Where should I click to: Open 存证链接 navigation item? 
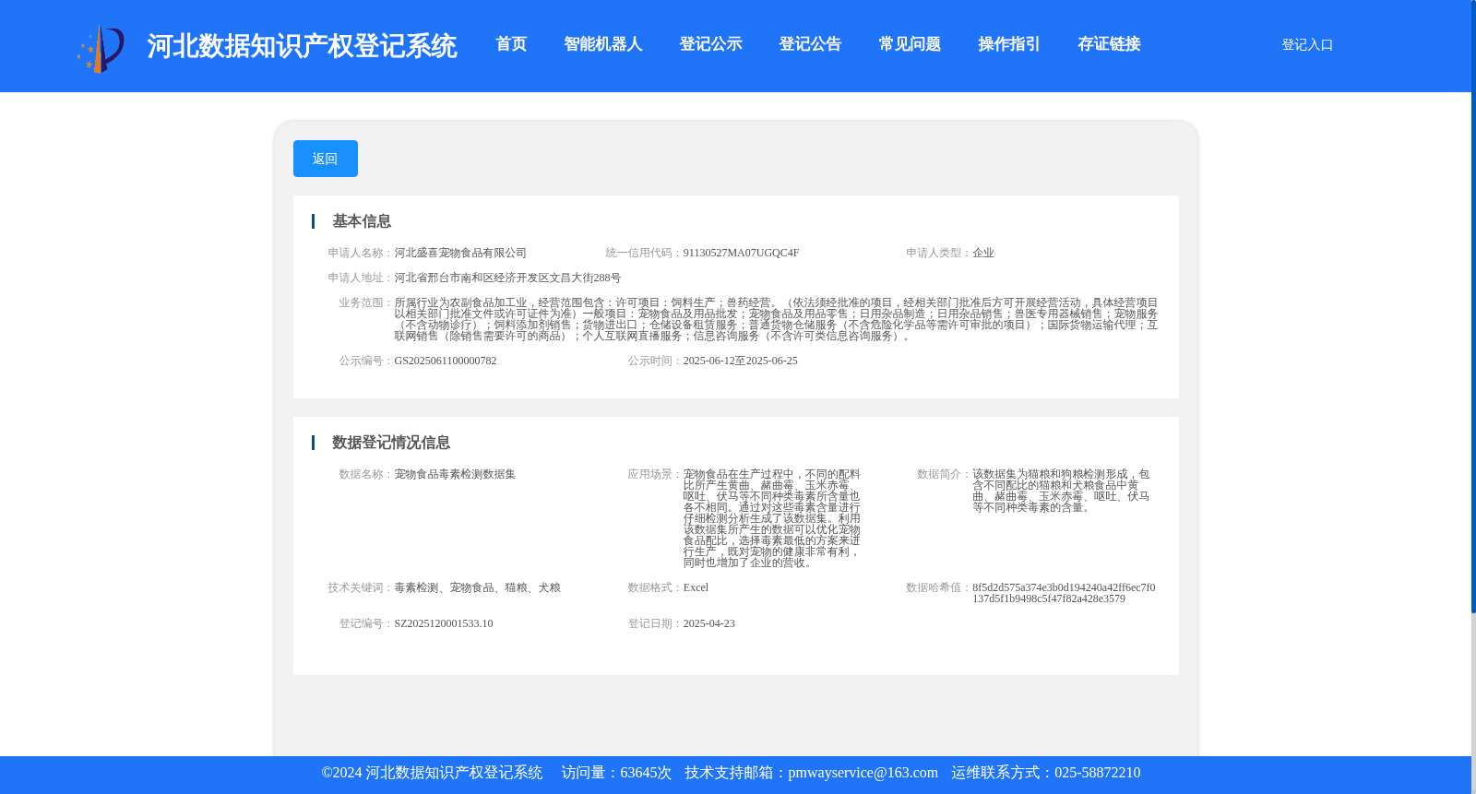tap(1109, 44)
